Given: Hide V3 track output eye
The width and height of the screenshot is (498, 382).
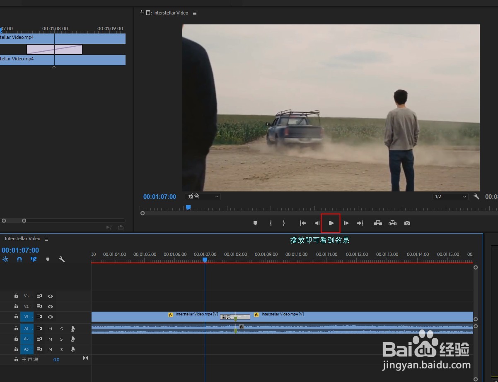Looking at the screenshot, I should click(50, 296).
